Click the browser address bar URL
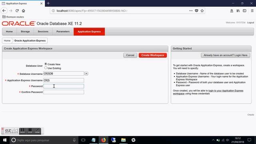The height and width of the screenshot is (144, 256). 92,11
